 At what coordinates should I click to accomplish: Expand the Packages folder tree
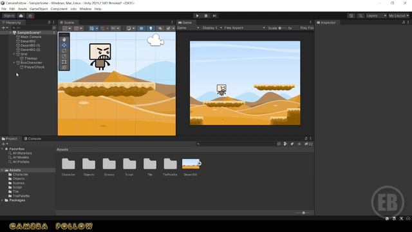[x=3, y=200]
